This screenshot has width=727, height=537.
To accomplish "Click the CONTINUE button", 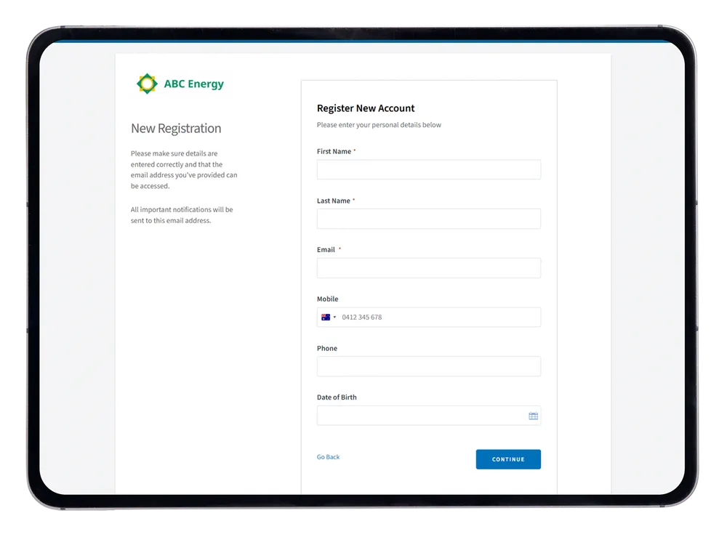I will [508, 459].
